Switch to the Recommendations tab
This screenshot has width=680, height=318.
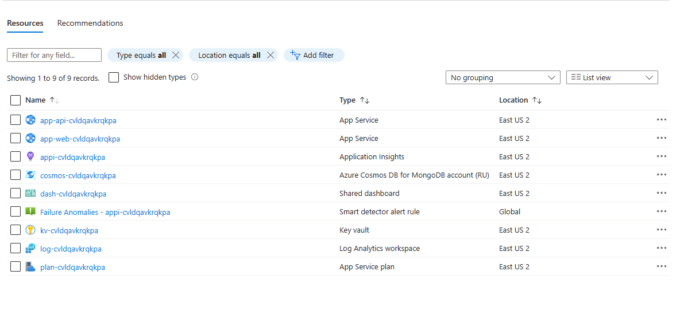tap(90, 23)
